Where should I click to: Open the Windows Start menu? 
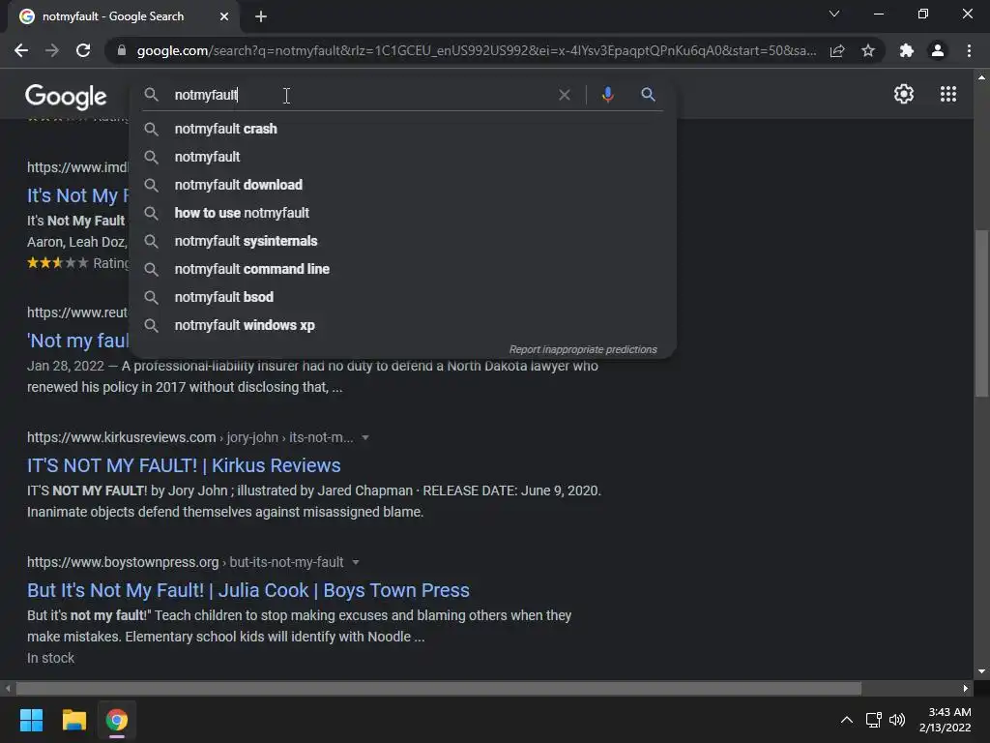[x=31, y=720]
